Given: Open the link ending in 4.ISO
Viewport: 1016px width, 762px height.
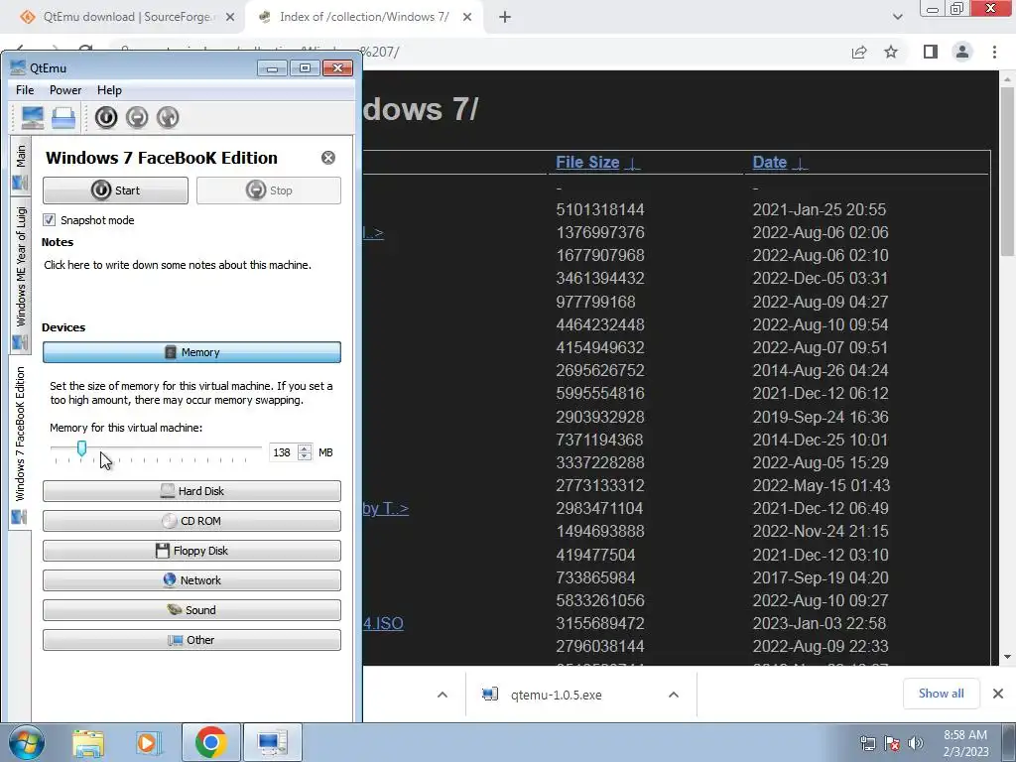Looking at the screenshot, I should pos(383,623).
